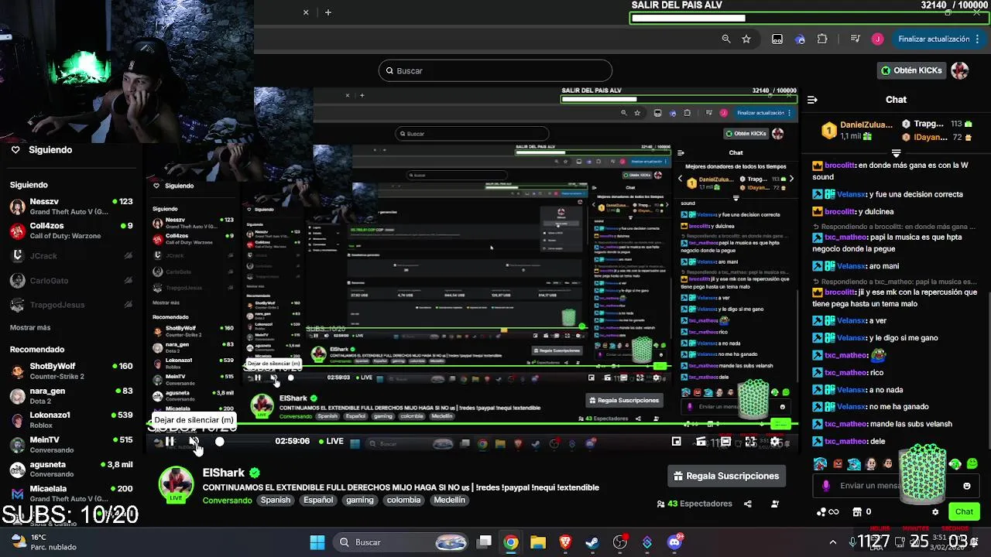The height and width of the screenshot is (557, 991).
Task: Bookmark this page with the star icon
Action: click(746, 39)
